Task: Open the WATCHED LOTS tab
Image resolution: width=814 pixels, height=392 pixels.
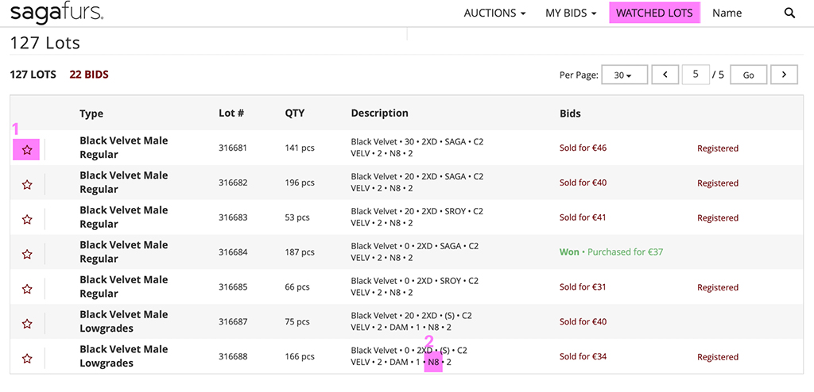Action: (x=654, y=13)
